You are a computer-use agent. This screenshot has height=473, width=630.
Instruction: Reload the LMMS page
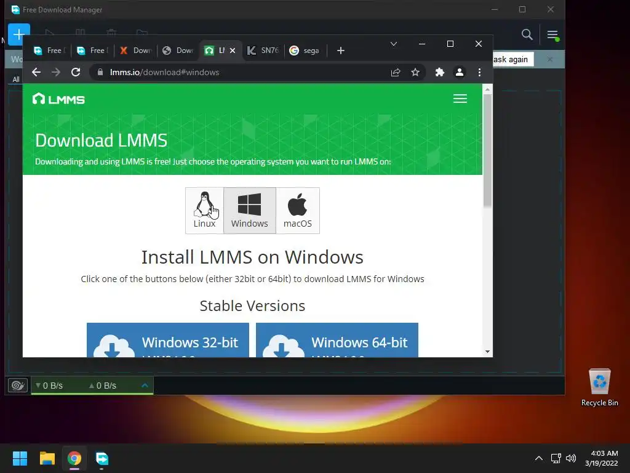[x=76, y=73]
